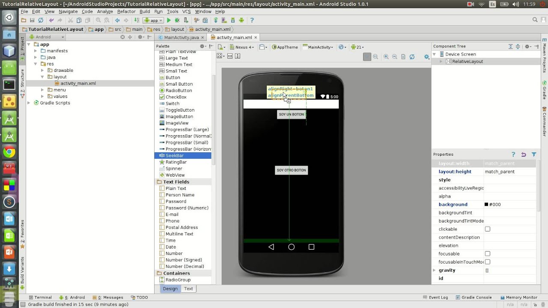
Task: Click the Search Everywhere magnifier at top right
Action: [535, 20]
